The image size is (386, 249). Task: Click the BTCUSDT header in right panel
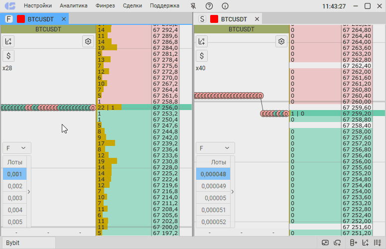pyautogui.click(x=242, y=29)
